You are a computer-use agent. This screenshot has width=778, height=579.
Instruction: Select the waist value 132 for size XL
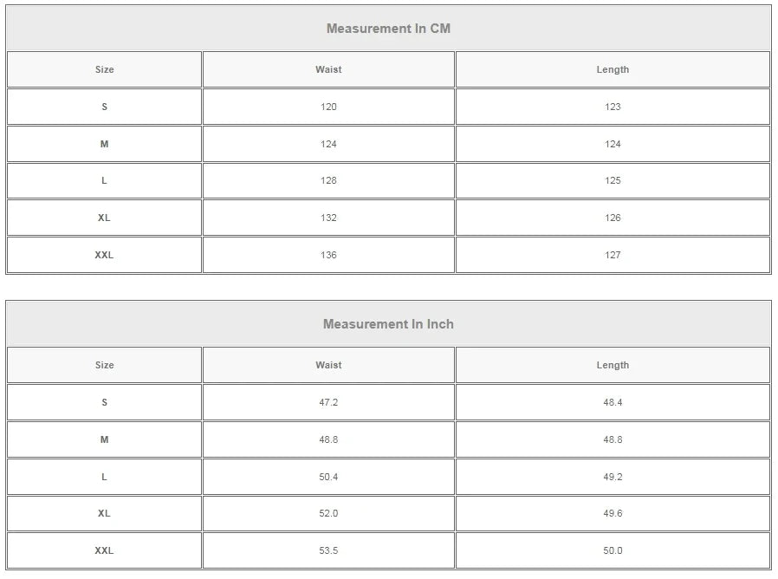coord(328,218)
